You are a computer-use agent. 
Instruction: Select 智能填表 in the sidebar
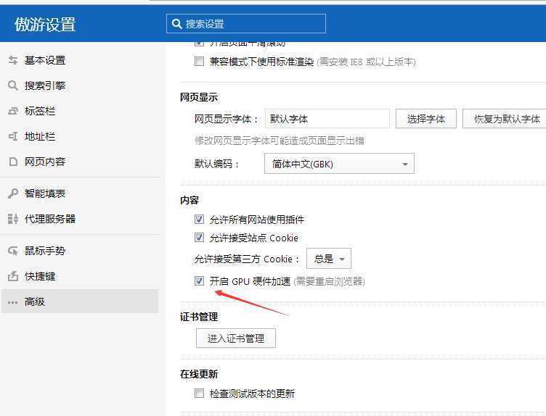(x=45, y=194)
